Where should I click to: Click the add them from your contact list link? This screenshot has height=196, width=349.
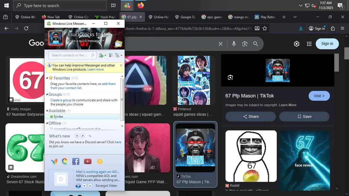coord(83,86)
